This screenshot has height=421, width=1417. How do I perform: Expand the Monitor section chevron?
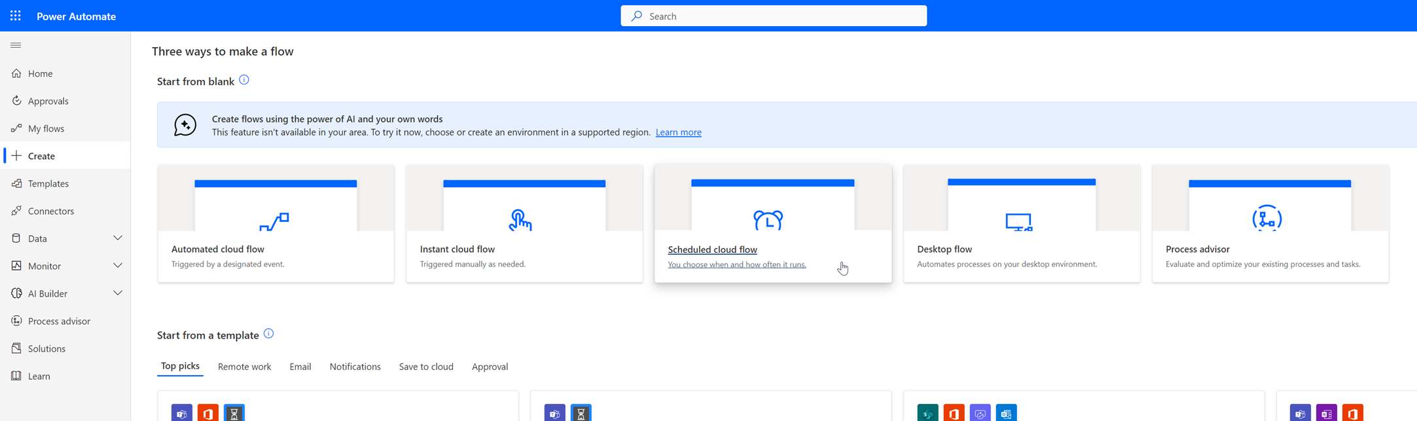coord(118,266)
